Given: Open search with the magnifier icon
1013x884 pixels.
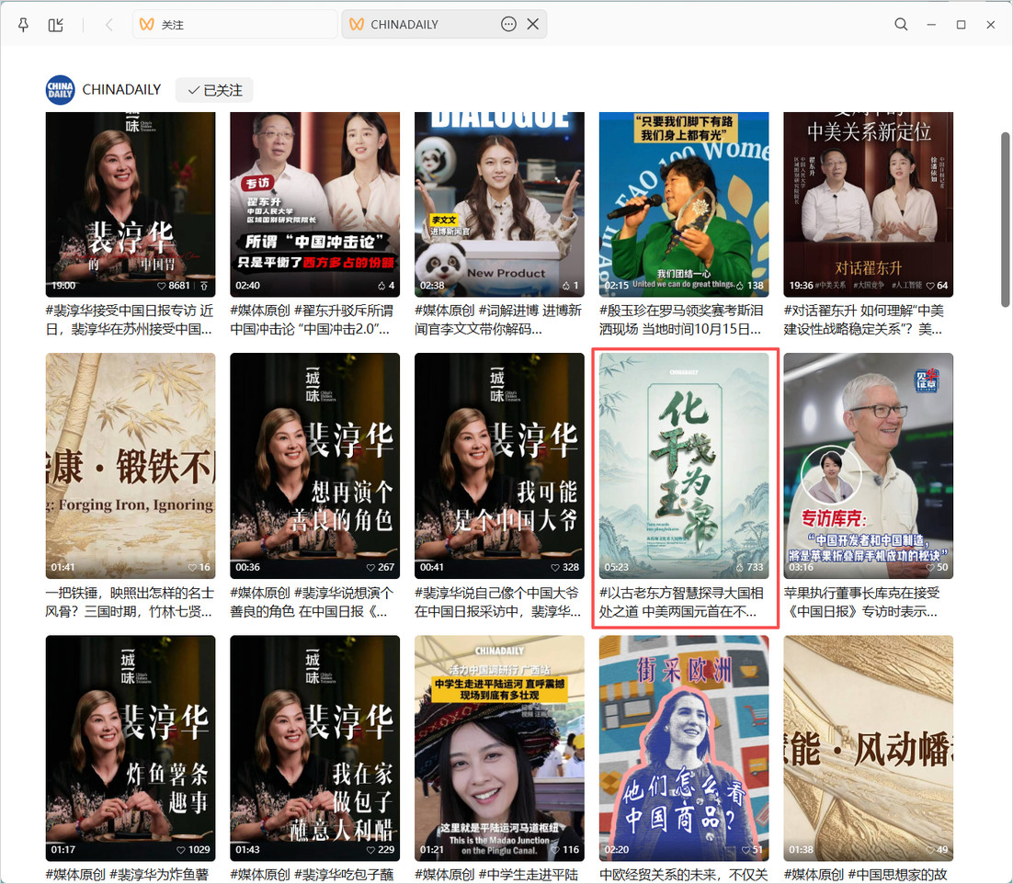Looking at the screenshot, I should [901, 25].
